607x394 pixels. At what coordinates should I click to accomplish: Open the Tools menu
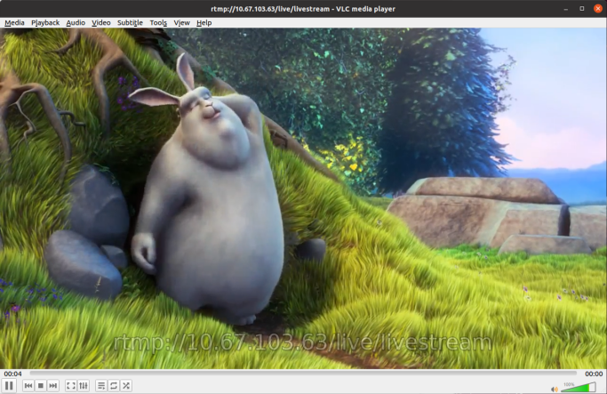click(158, 22)
